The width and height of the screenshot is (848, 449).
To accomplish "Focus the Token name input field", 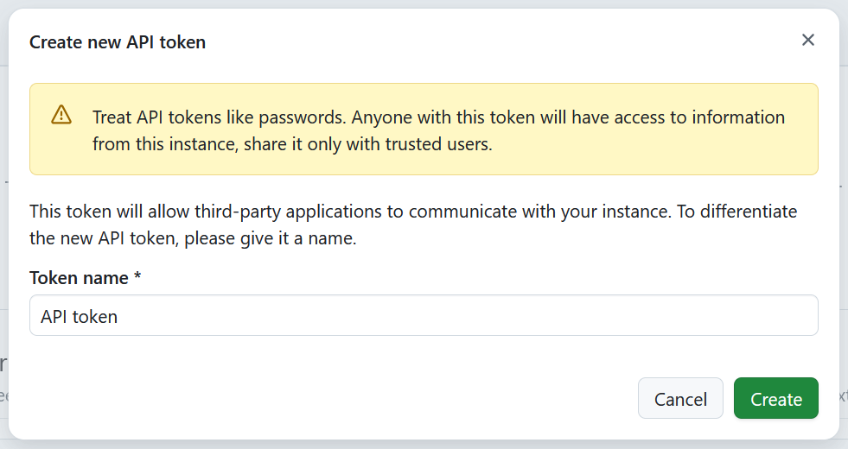I will [424, 316].
